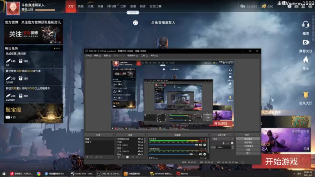Add a new scene in OBS
Image resolution: width=315 pixels, height=177 pixels.
tap(87, 157)
